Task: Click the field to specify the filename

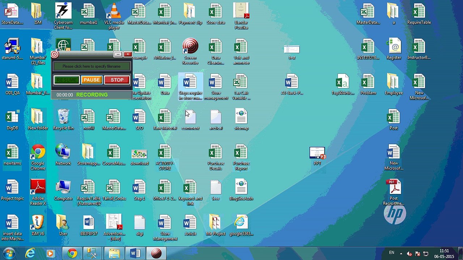Action: (92, 66)
